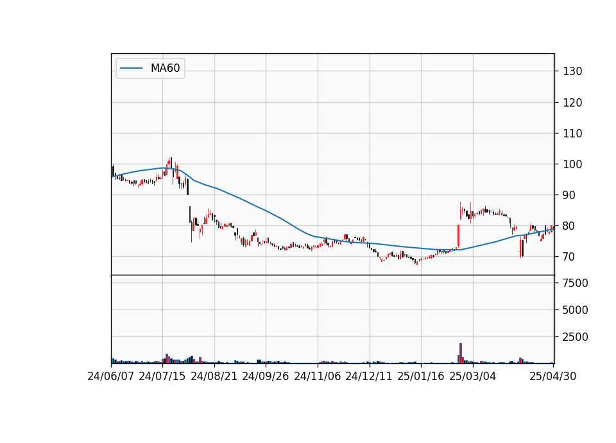
Task: Click the 5000 volume axis label
Action: (x=575, y=310)
